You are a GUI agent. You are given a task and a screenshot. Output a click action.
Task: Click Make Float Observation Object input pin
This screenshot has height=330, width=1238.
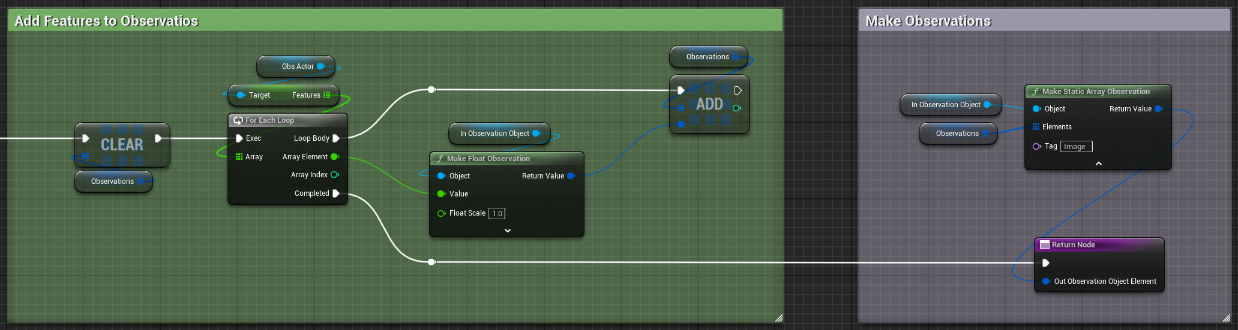[441, 176]
